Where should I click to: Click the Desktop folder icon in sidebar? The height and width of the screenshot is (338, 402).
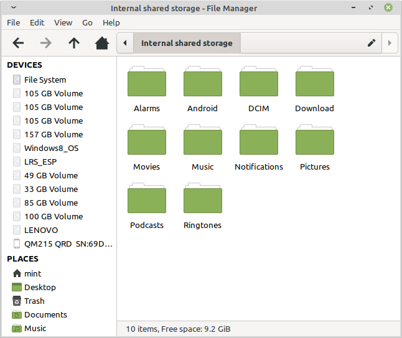point(17,287)
